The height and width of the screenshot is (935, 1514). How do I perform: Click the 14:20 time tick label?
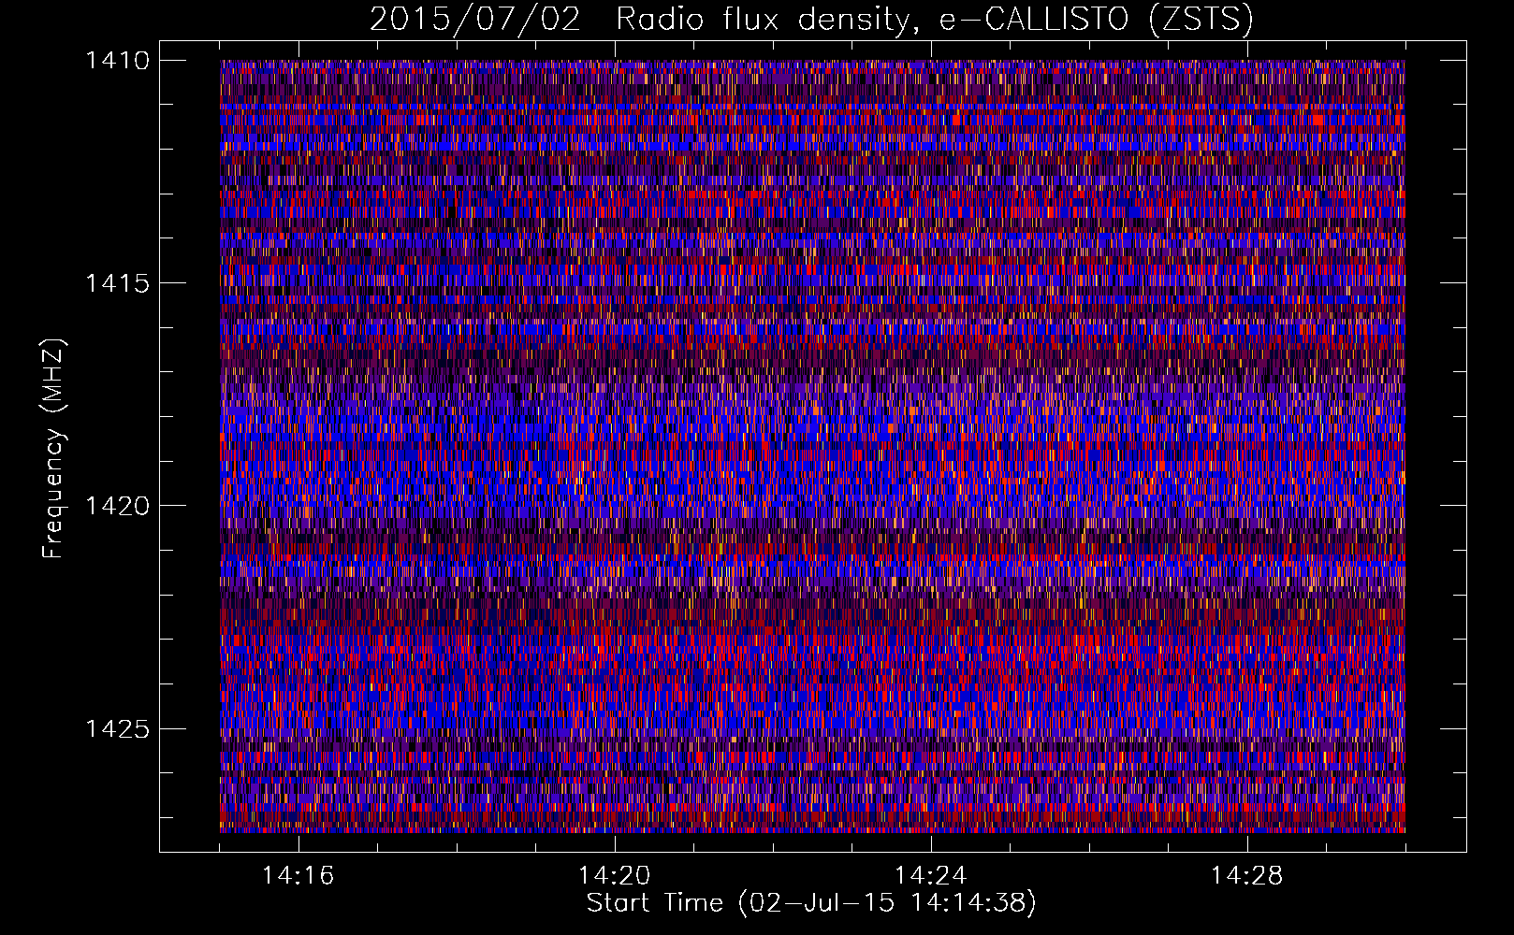614,876
